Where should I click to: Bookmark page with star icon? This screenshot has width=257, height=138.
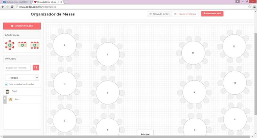tap(250, 7)
